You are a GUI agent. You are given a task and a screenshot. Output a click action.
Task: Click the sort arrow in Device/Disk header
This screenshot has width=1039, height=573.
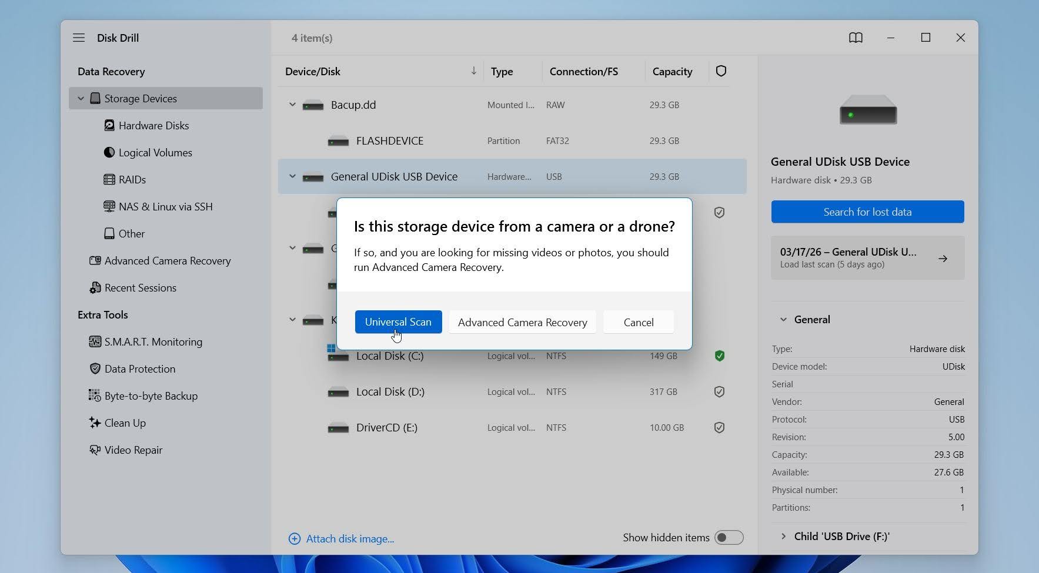coord(473,71)
